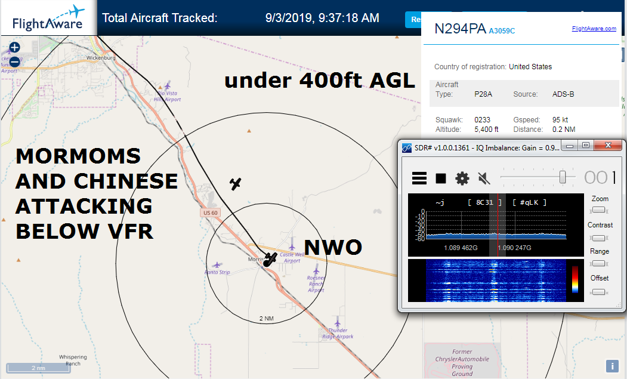The image size is (627, 379).
Task: Click the Source value ADS-B
Action: pos(563,94)
